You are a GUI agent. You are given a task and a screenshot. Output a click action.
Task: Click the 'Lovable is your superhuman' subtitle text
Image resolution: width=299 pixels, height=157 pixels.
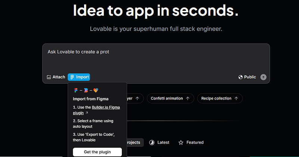[156, 29]
